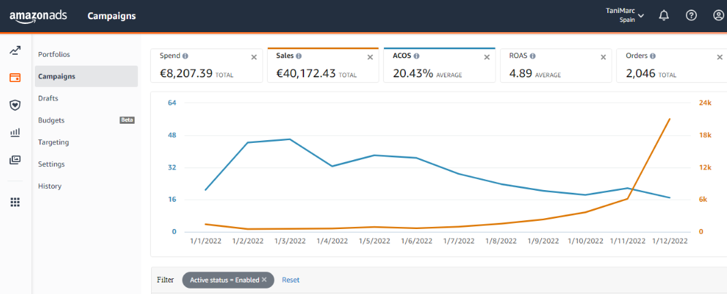Click the 1/11/2022 x-axis label
Screen dimensions: 727x294
pyautogui.click(x=627, y=241)
